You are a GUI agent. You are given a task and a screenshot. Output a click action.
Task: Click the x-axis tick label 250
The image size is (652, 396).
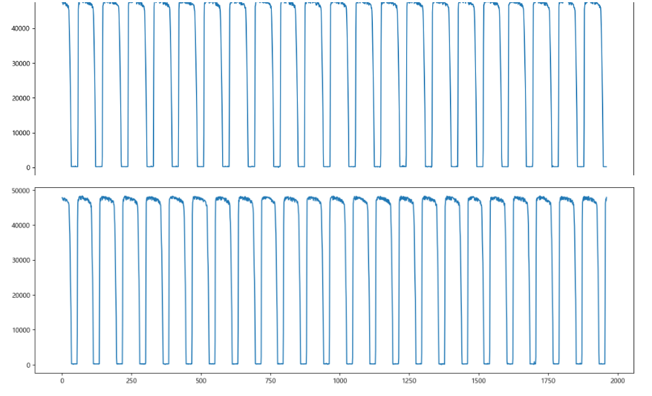click(131, 380)
